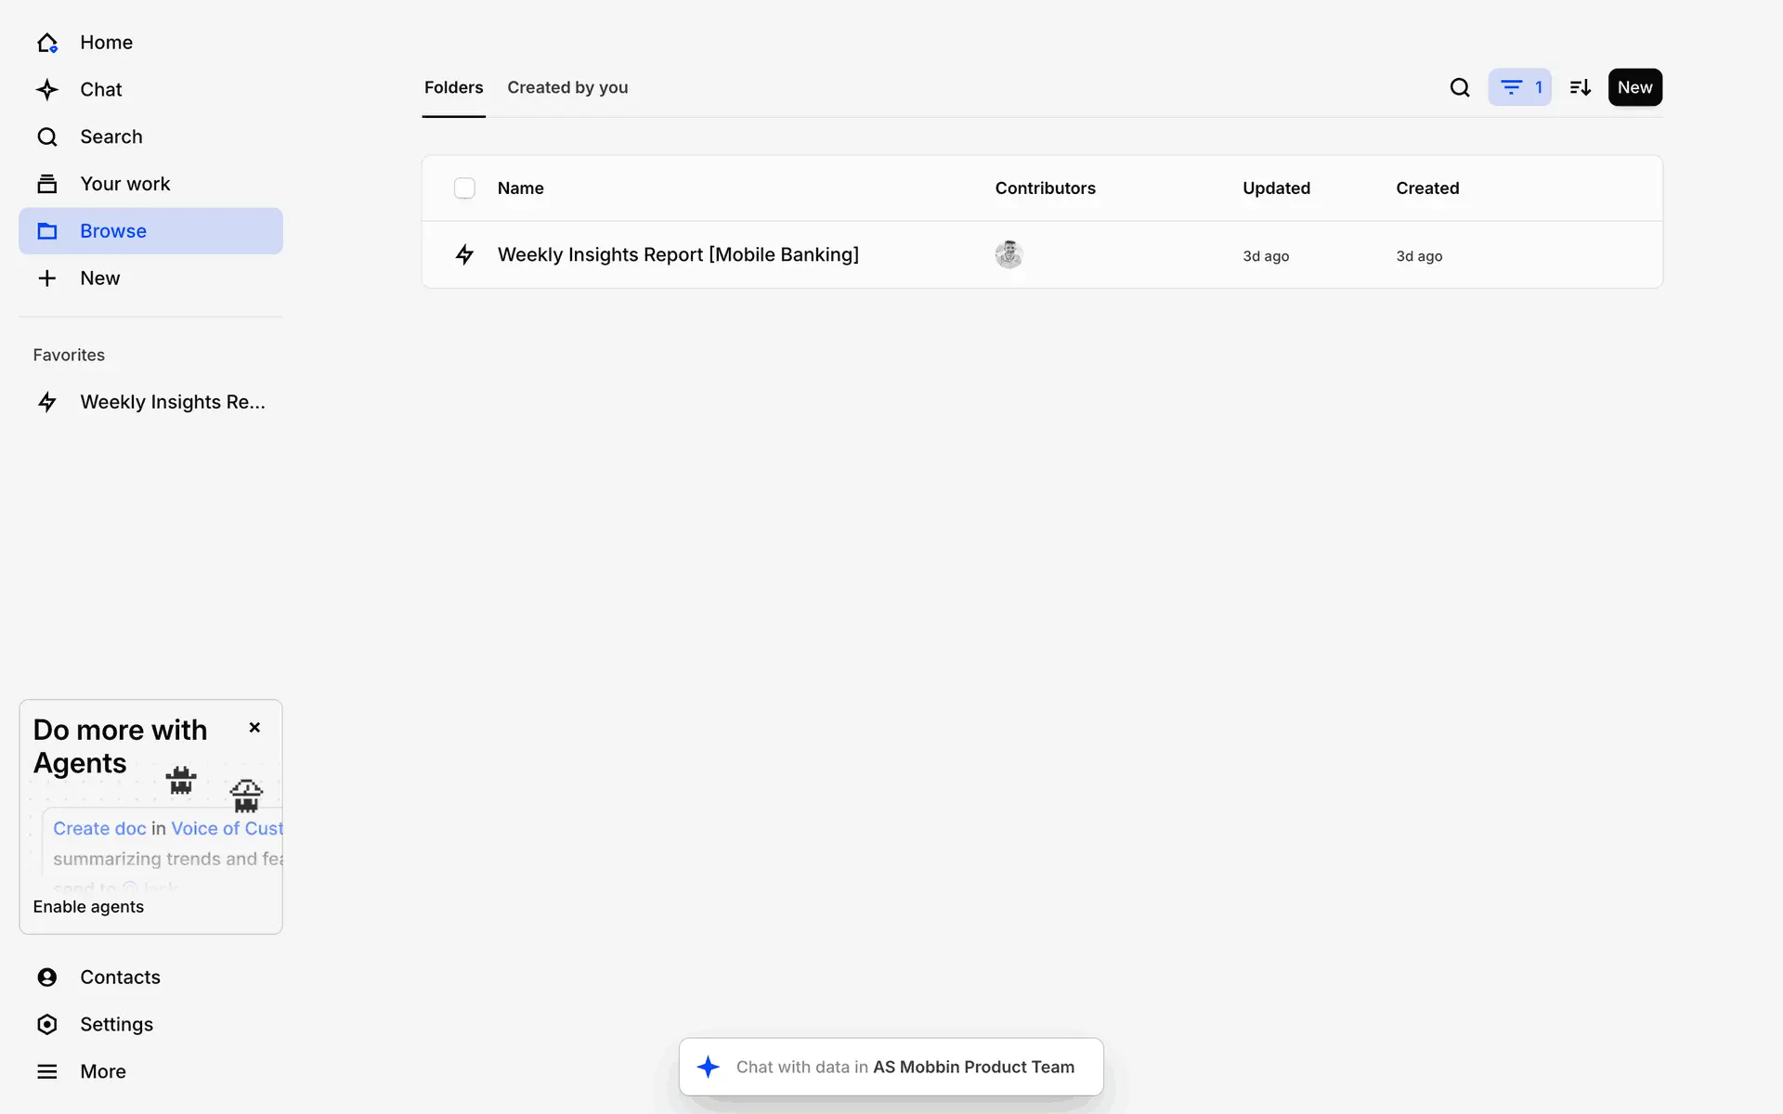The height and width of the screenshot is (1114, 1783).
Task: Click the Chat with data input field
Action: (x=904, y=1067)
